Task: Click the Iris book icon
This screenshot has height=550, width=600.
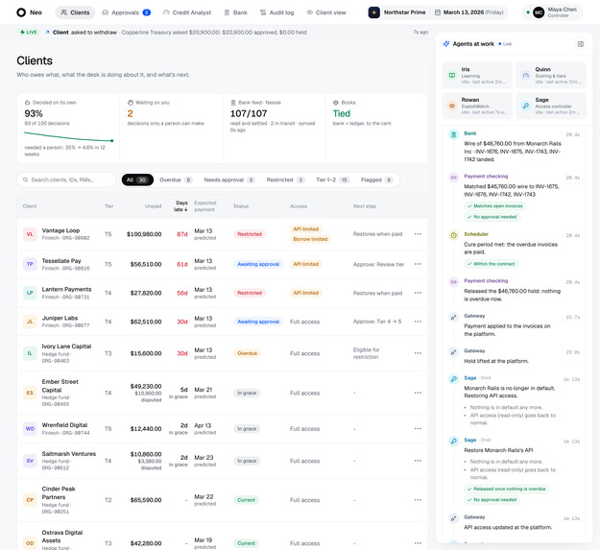Action: [452, 75]
